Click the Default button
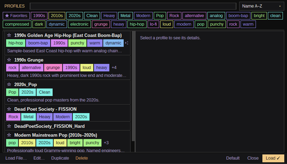The width and height of the screenshot is (287, 164). click(x=233, y=158)
